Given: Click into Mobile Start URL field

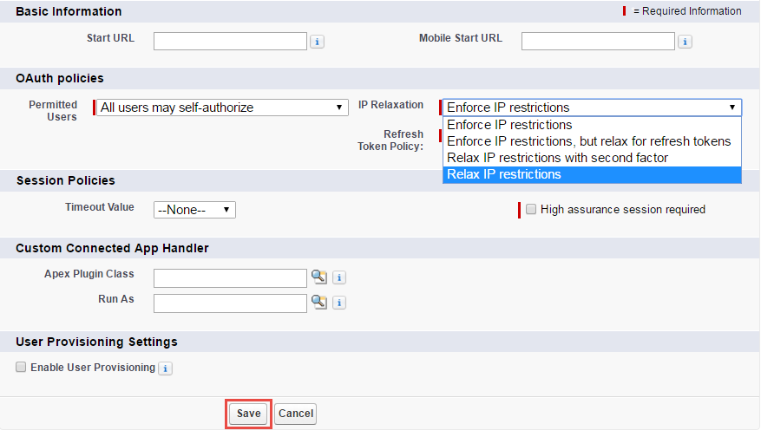Looking at the screenshot, I should (x=598, y=41).
